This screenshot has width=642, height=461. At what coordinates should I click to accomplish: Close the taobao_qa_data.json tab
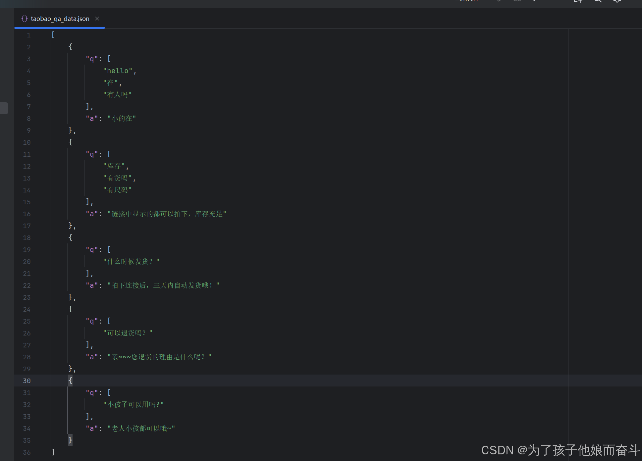click(97, 19)
